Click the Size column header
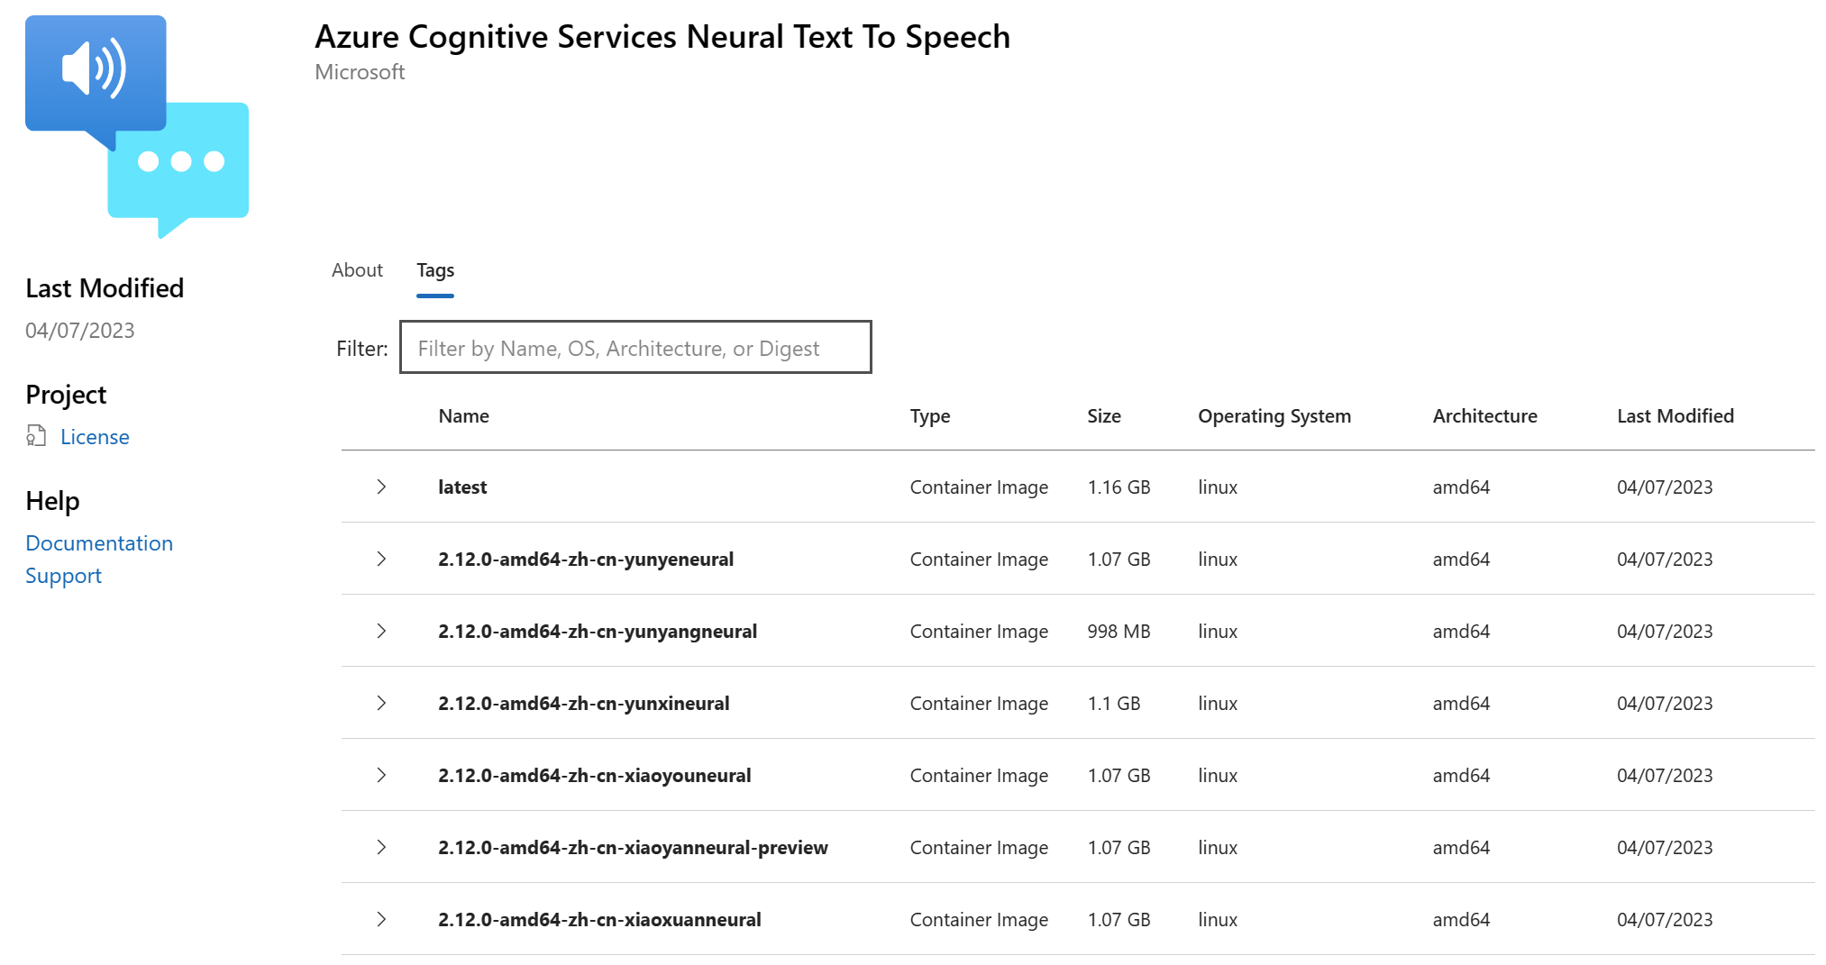The width and height of the screenshot is (1826, 965). (x=1103, y=416)
